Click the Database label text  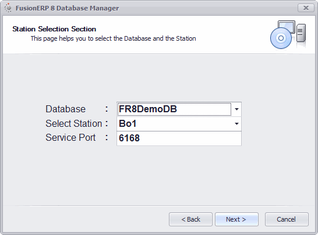click(65, 109)
